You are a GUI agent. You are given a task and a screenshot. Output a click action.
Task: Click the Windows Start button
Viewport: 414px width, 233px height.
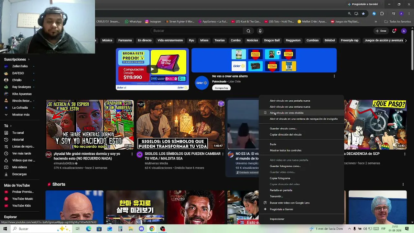point(5,229)
